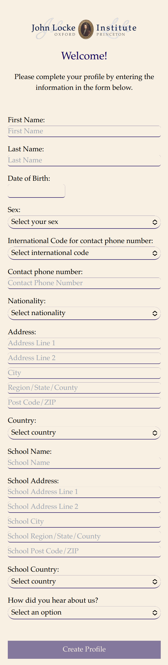Focus the School Name field
The width and height of the screenshot is (168, 665).
(x=84, y=463)
